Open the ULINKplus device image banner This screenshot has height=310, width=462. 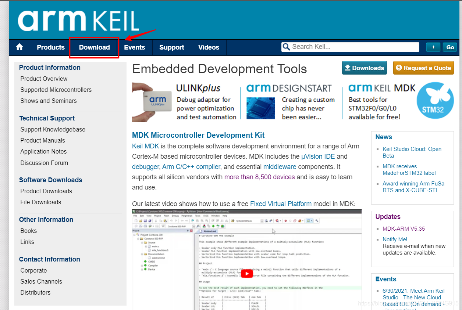point(152,102)
